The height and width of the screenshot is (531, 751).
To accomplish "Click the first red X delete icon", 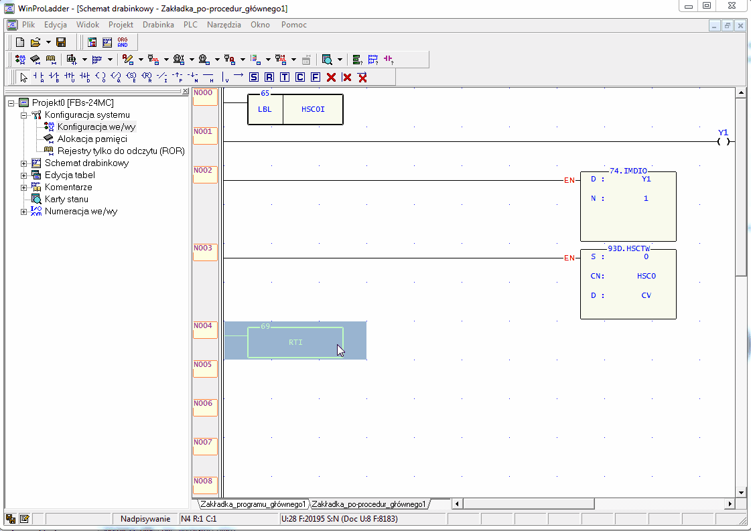I will [x=331, y=77].
